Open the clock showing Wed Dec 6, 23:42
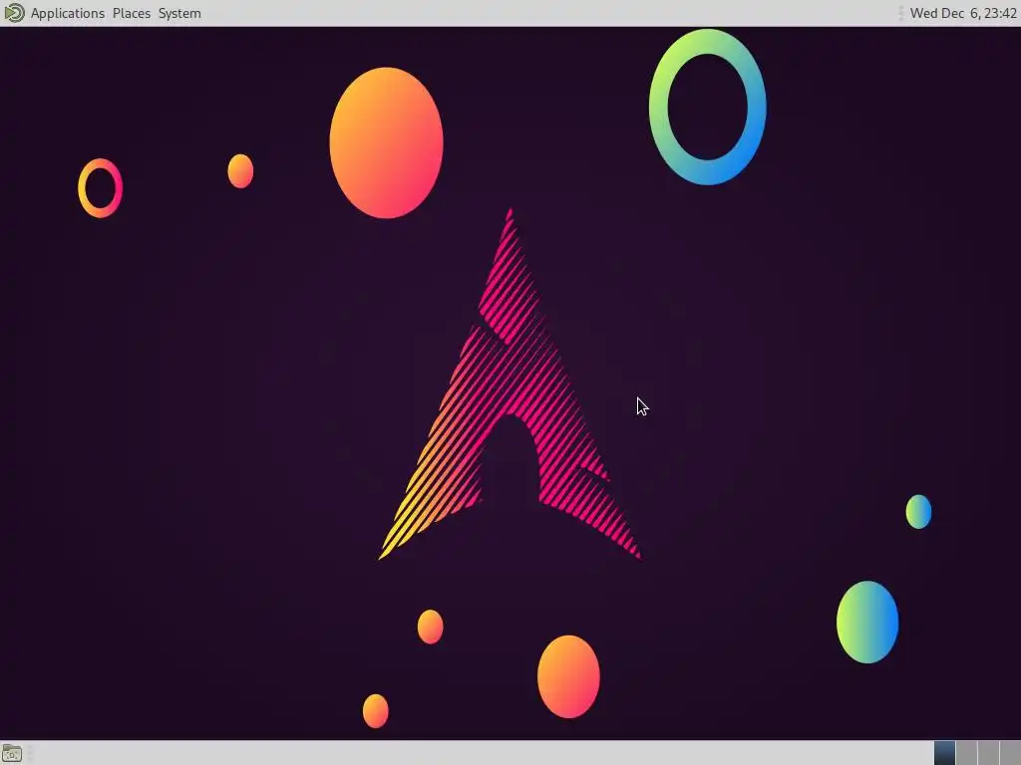Viewport: 1021px width, 765px height. 963,13
